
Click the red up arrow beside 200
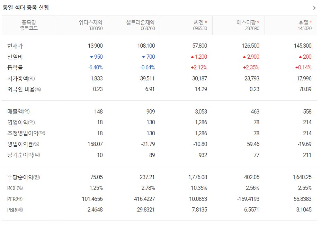tap(300, 57)
